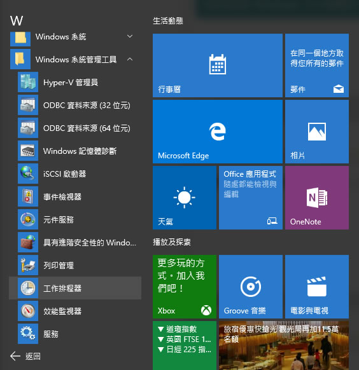
Task: Open Windows 記憶體診斷 chip icon
Action: pos(28,151)
